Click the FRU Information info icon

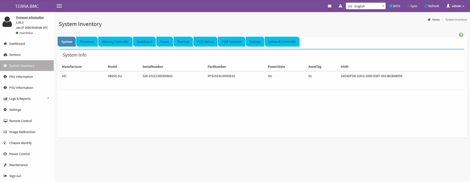[5, 77]
